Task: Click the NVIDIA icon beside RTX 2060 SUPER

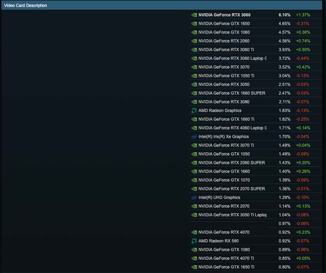Action: tap(194, 163)
